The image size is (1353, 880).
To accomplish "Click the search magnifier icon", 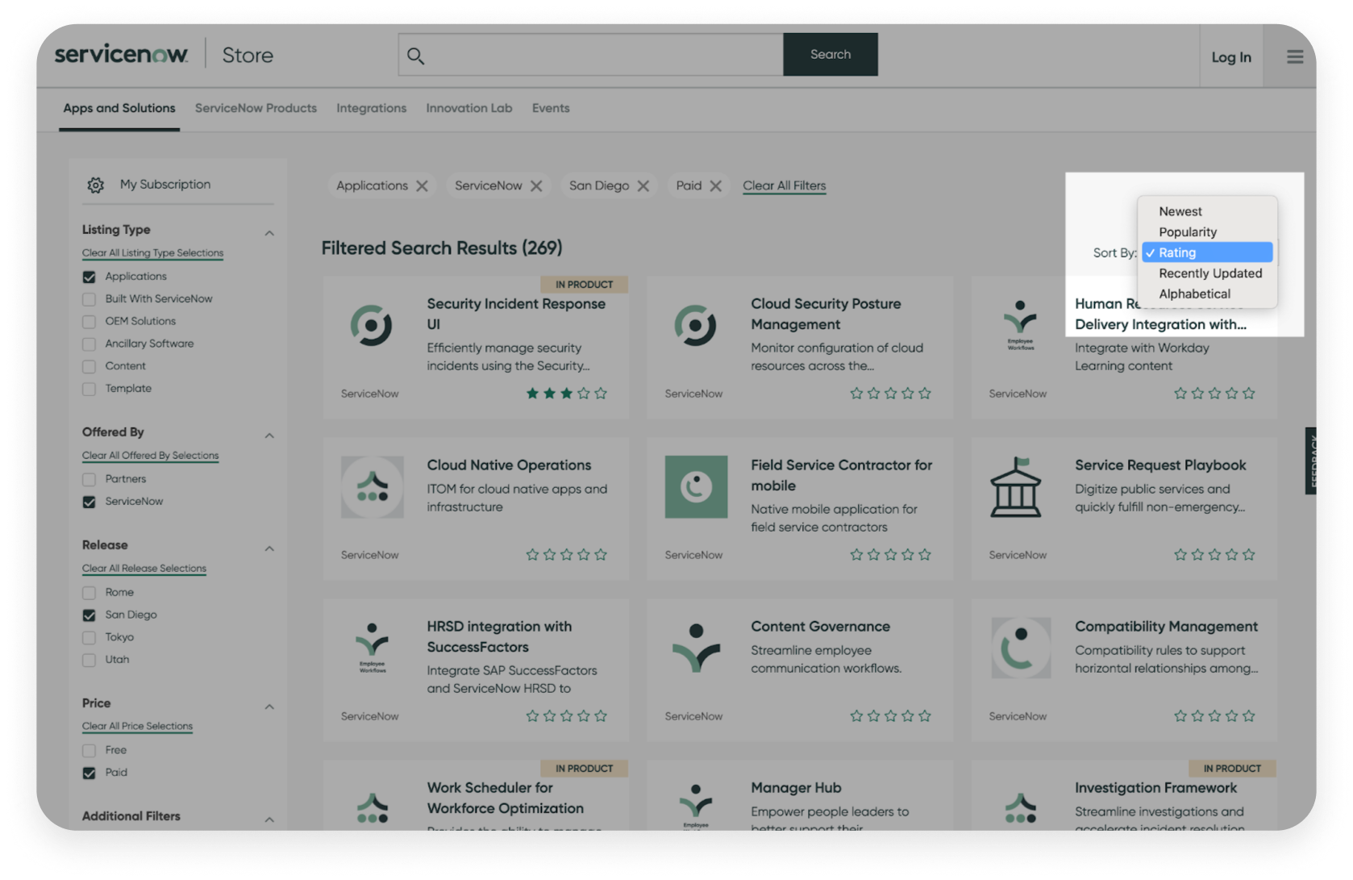I will coord(416,55).
